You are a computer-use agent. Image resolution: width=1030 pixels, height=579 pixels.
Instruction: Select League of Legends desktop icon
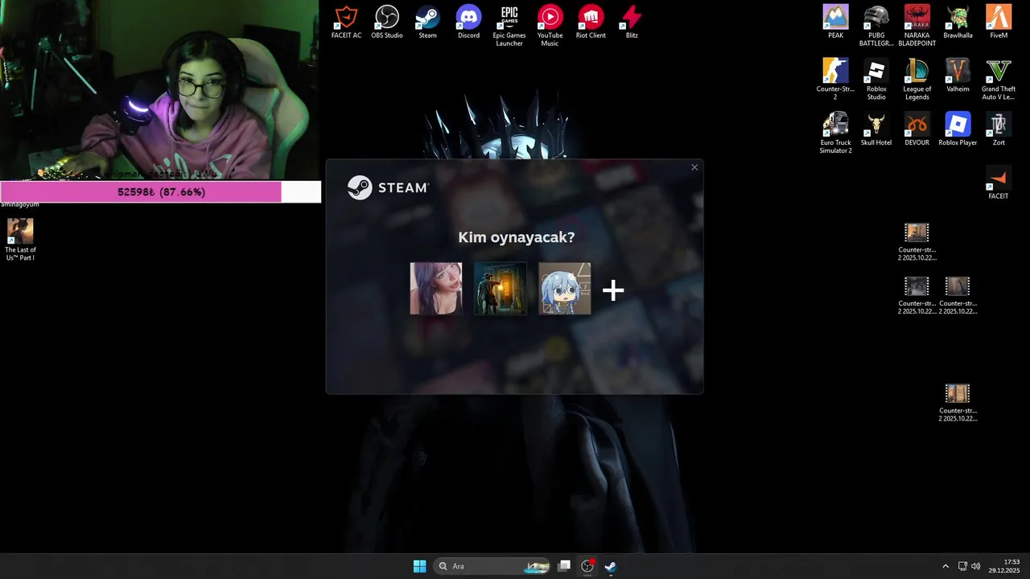pyautogui.click(x=917, y=79)
